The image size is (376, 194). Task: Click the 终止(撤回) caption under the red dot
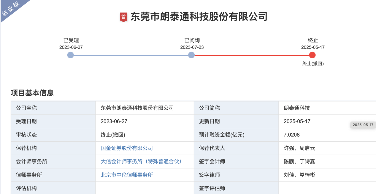click(x=313, y=63)
